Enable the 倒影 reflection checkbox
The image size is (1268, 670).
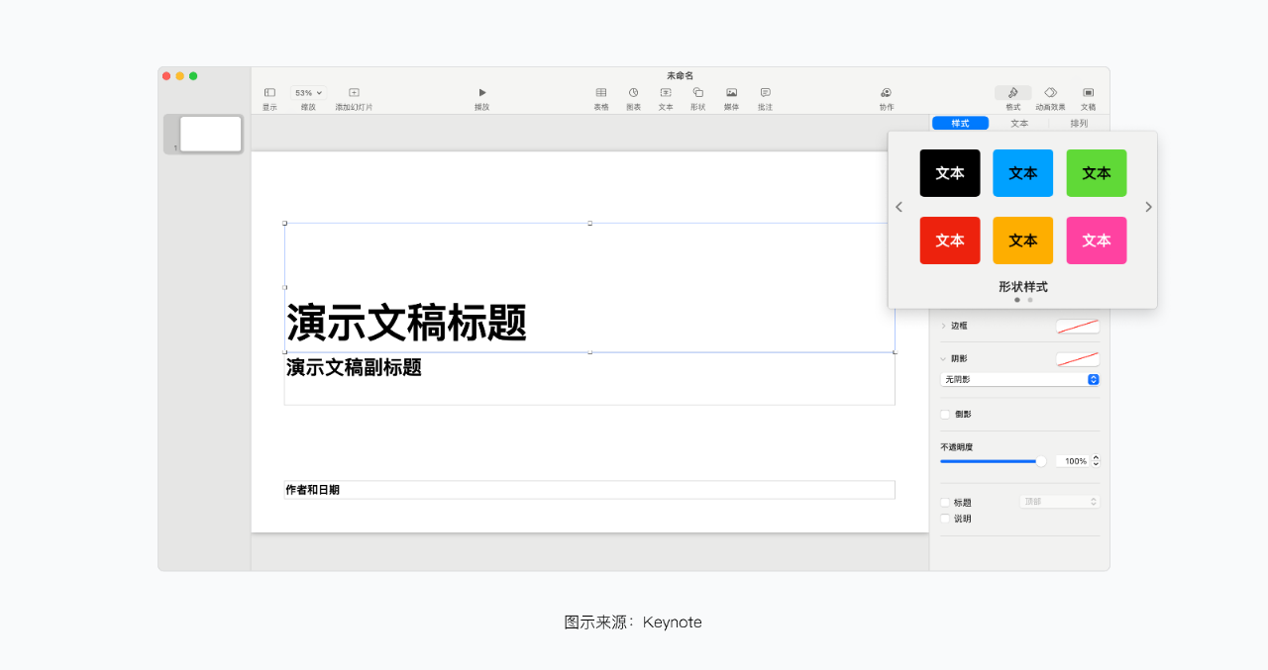(x=945, y=415)
